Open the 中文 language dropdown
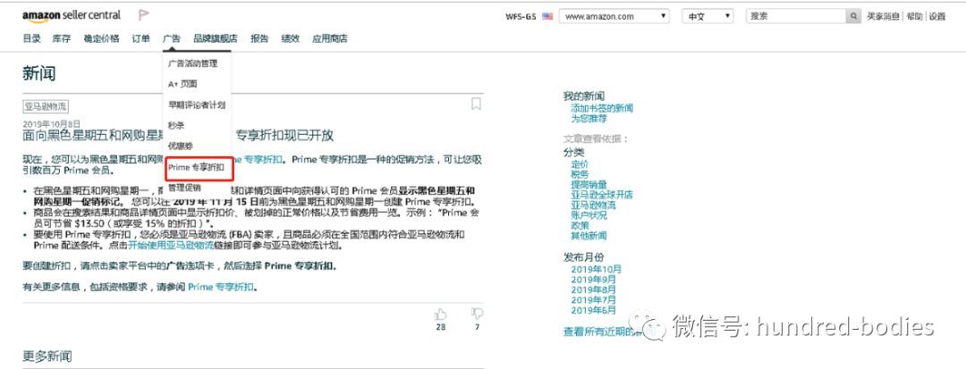 [x=708, y=17]
